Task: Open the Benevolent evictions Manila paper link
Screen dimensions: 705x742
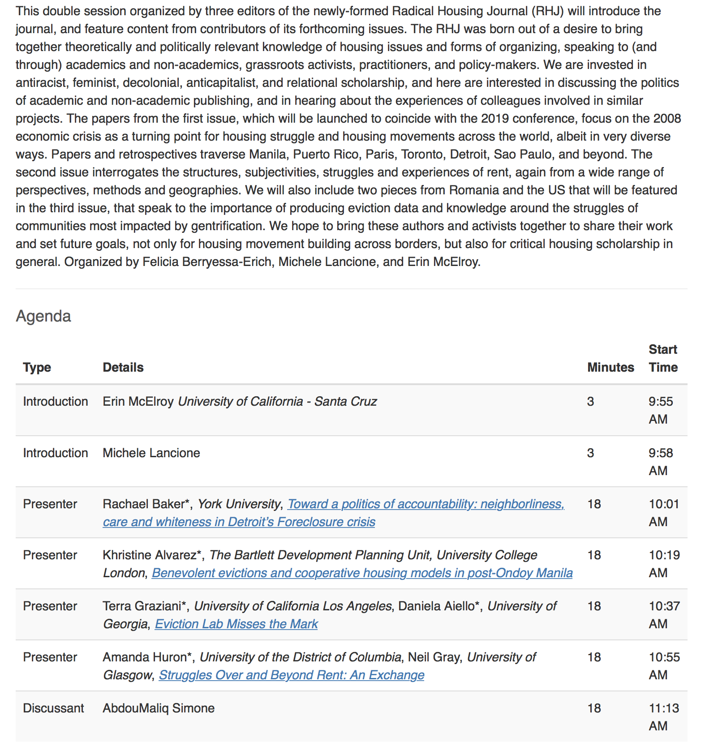Action: click(x=362, y=573)
